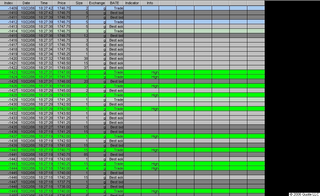Select index cell -1409
The image size is (320, 196).
[9, 8]
